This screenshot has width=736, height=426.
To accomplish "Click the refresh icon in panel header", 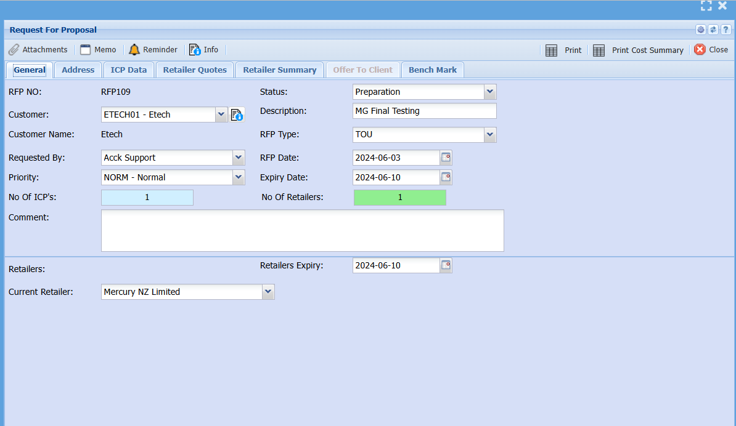I will 713,30.
